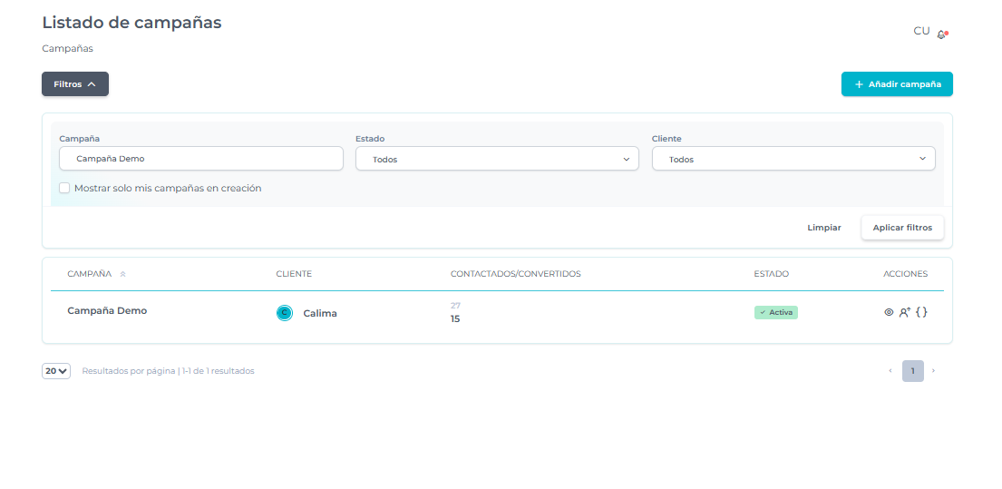Click Añadir campaña button
The width and height of the screenshot is (1002, 489).
(x=897, y=84)
